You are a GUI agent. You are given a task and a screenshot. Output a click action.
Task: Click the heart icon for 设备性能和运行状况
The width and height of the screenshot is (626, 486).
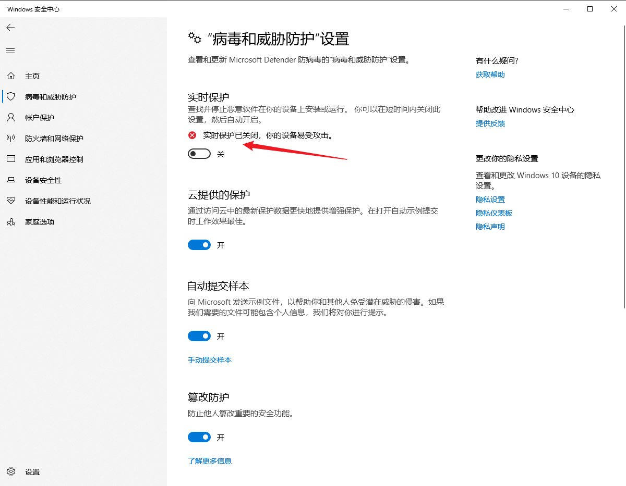click(11, 201)
